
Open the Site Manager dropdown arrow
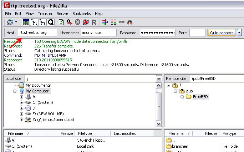[x=16, y=22]
